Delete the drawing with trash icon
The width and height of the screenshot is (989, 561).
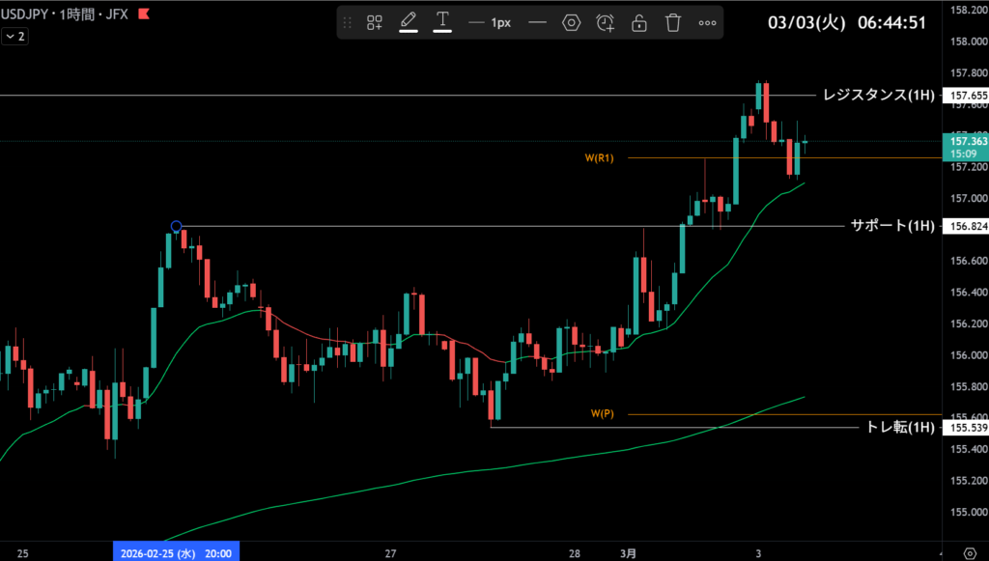673,22
